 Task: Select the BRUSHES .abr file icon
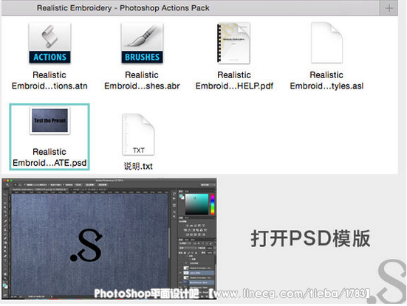point(142,43)
